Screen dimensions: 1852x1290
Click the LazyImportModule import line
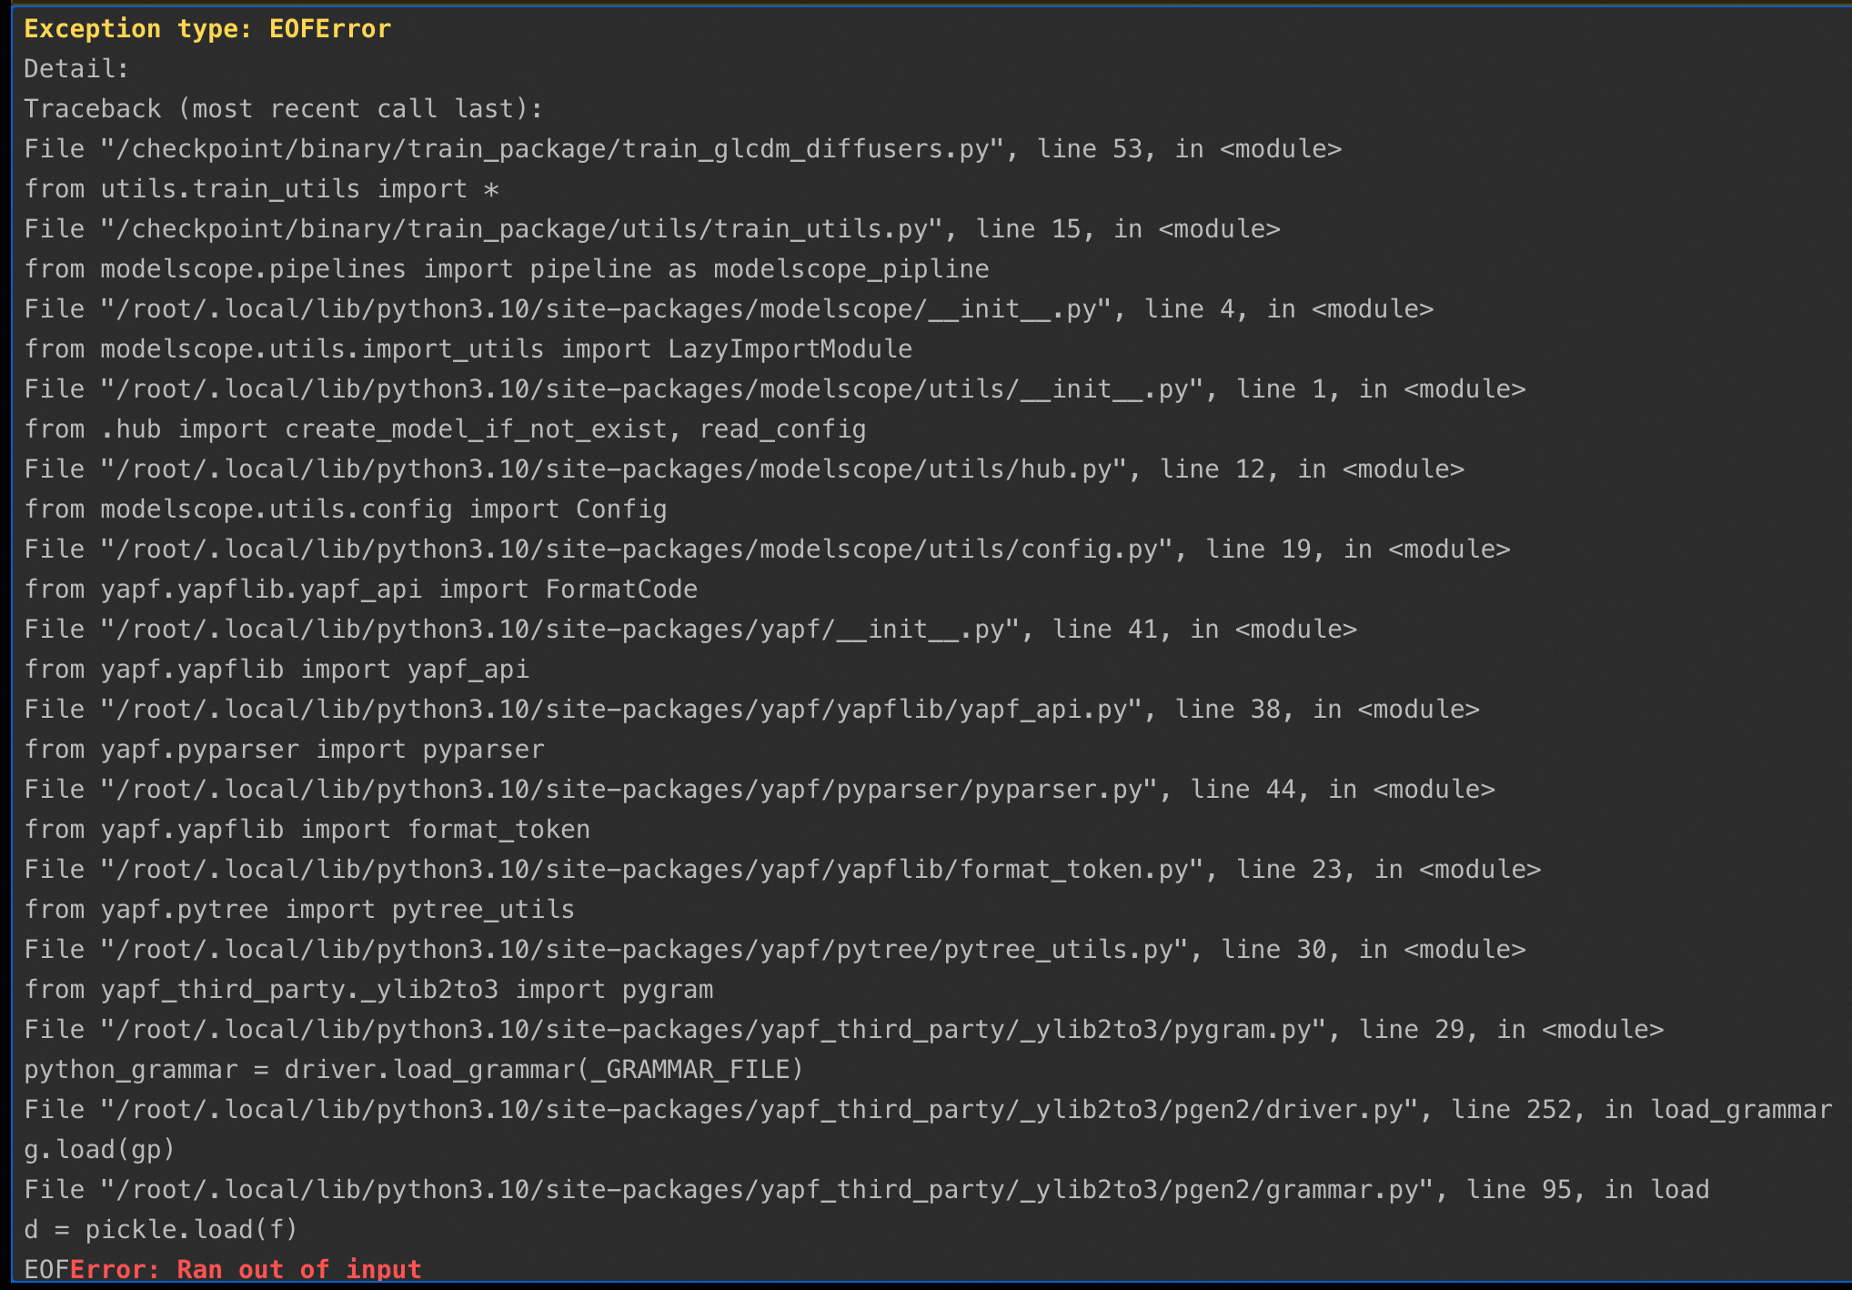point(468,349)
